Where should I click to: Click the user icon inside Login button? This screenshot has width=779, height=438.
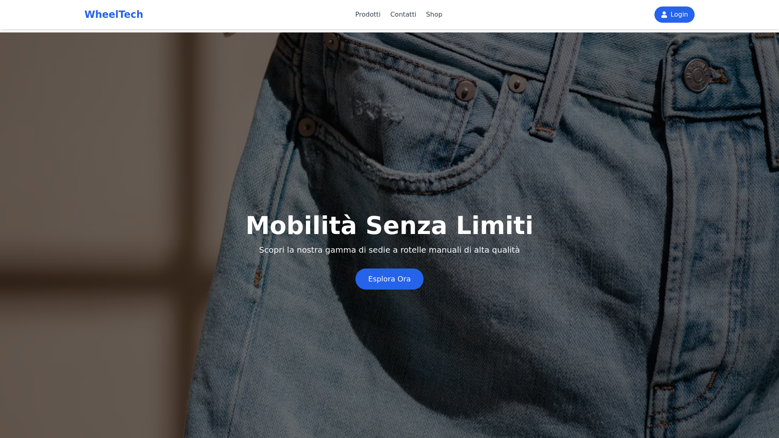click(664, 15)
